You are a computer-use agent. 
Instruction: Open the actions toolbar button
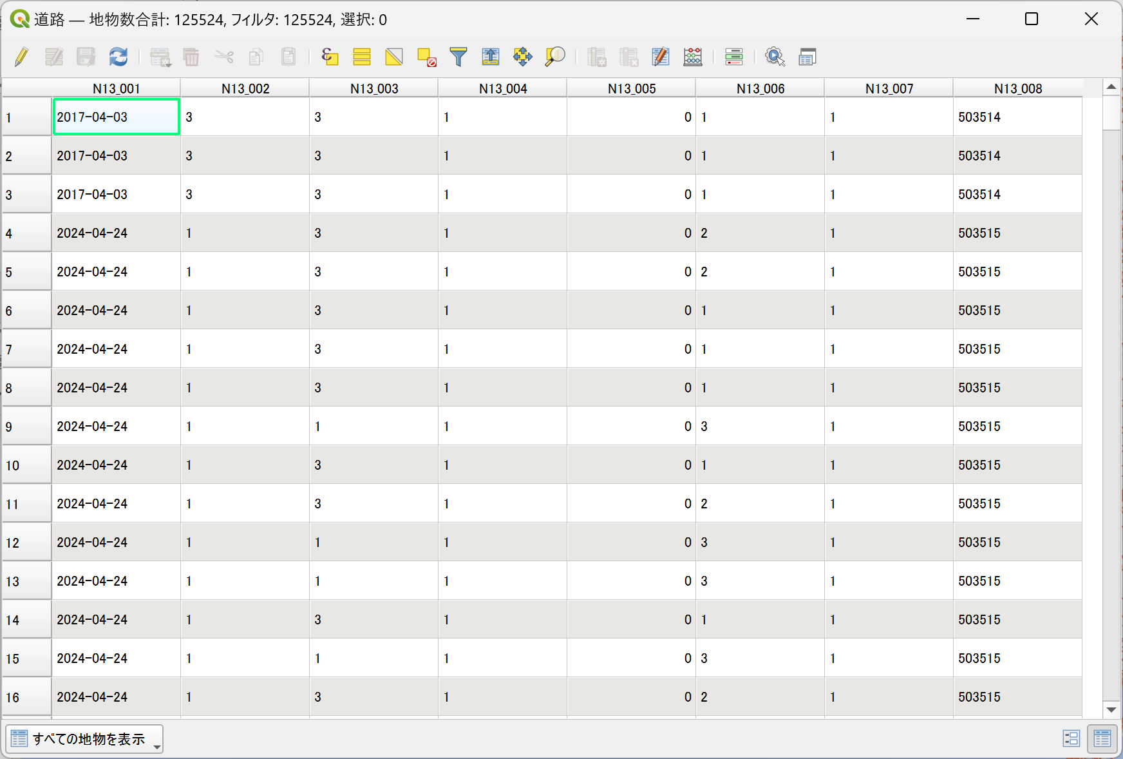pyautogui.click(x=775, y=57)
